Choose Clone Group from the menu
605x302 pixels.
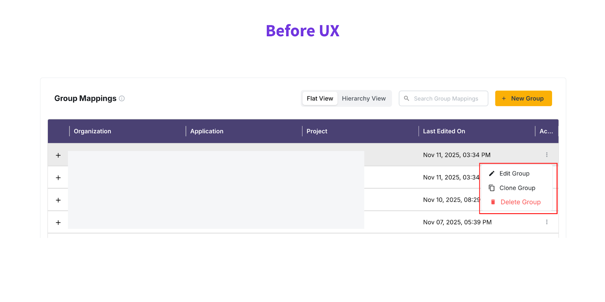[x=517, y=188]
